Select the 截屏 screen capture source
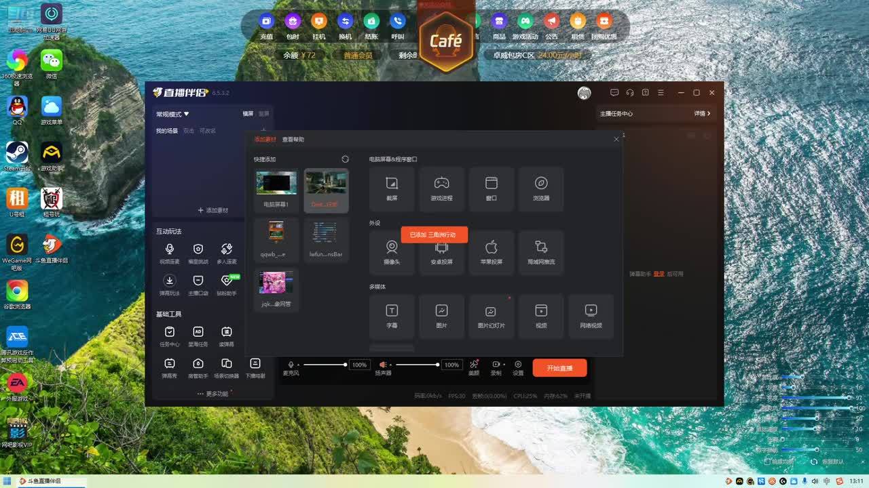 click(x=391, y=188)
